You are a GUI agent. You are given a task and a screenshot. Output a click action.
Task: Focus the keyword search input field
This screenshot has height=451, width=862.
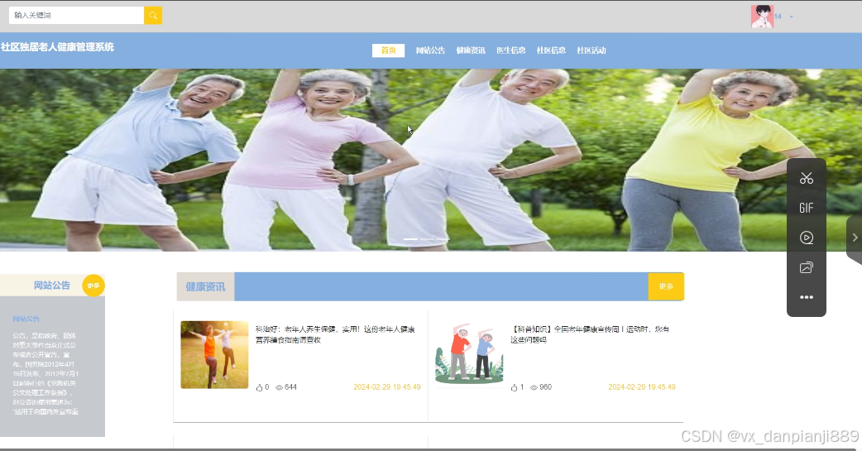coord(76,16)
